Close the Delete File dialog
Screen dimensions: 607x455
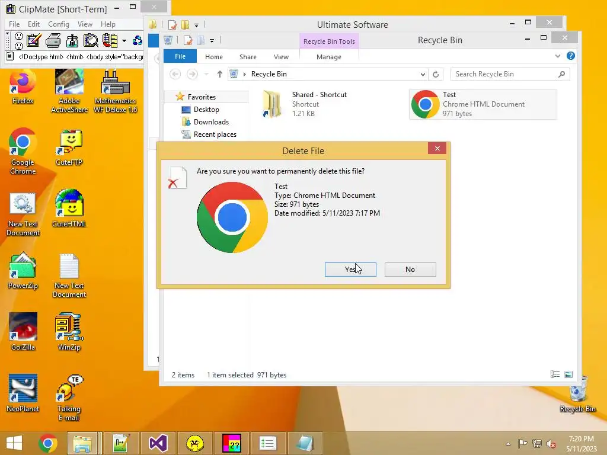[437, 148]
